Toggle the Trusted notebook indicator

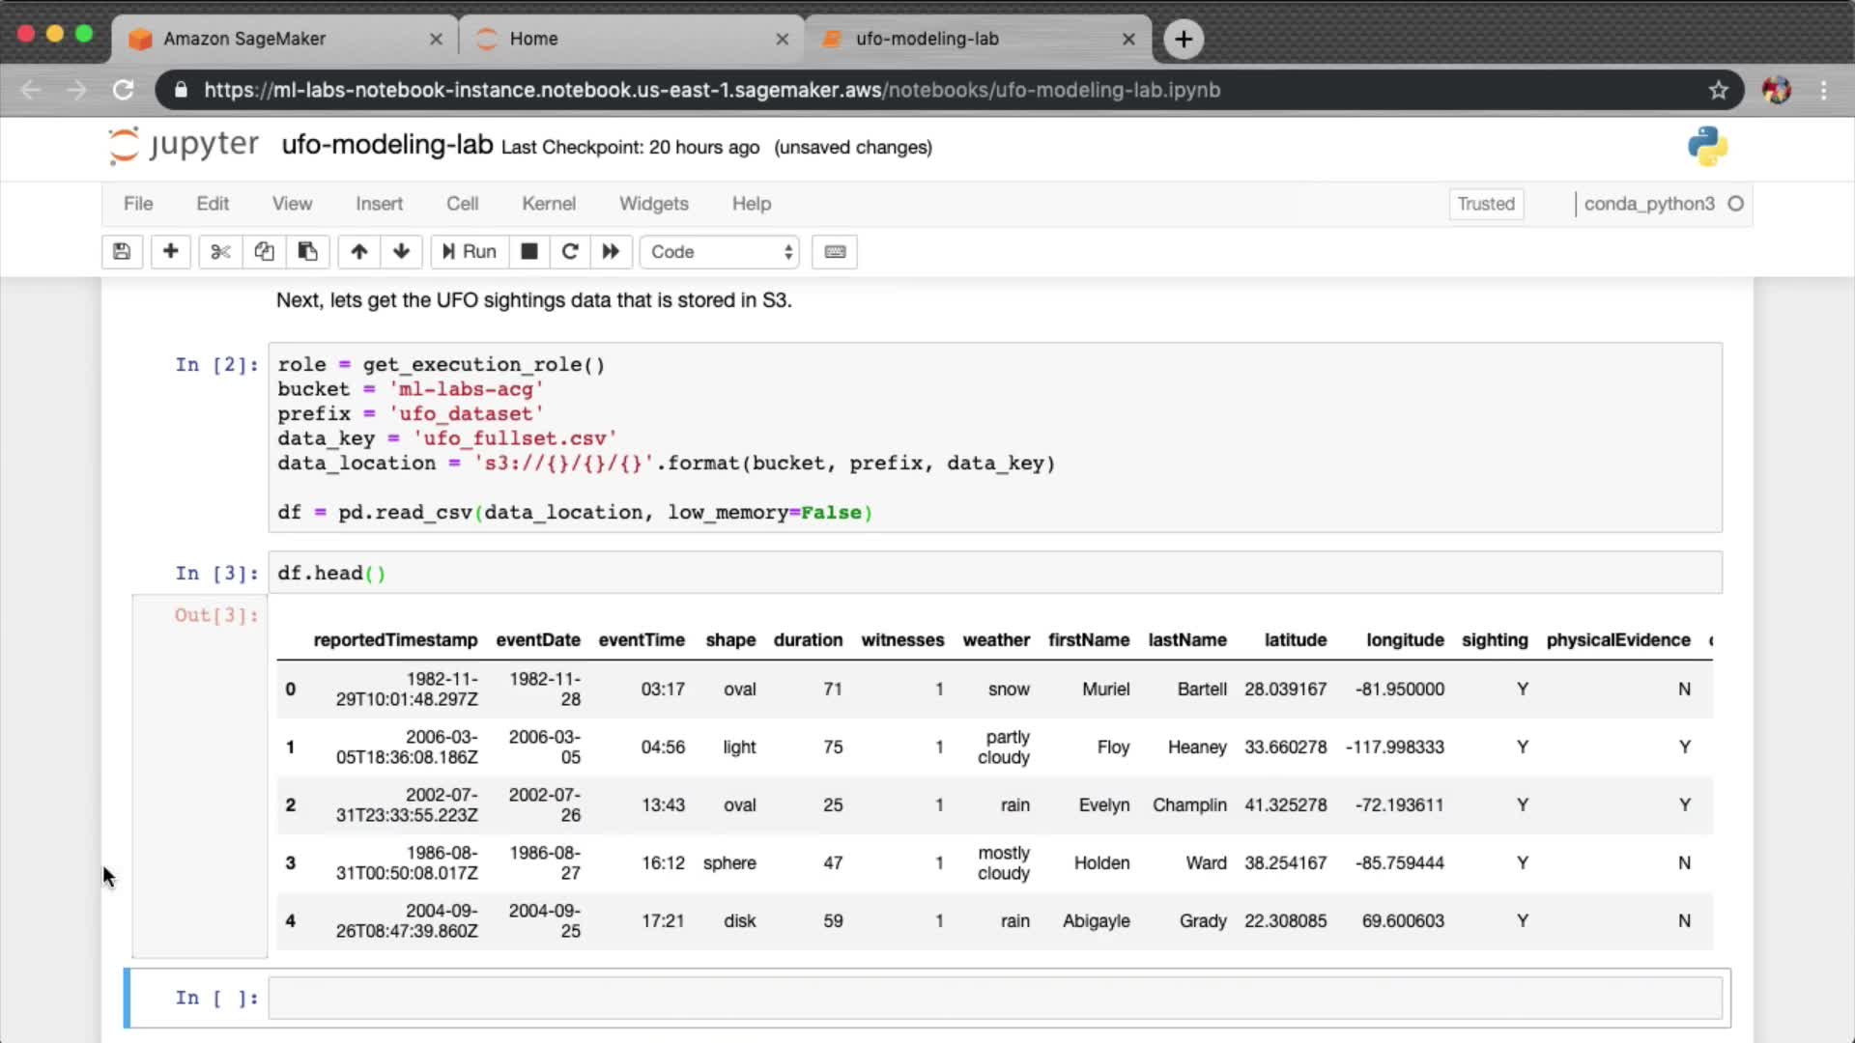[1485, 204]
